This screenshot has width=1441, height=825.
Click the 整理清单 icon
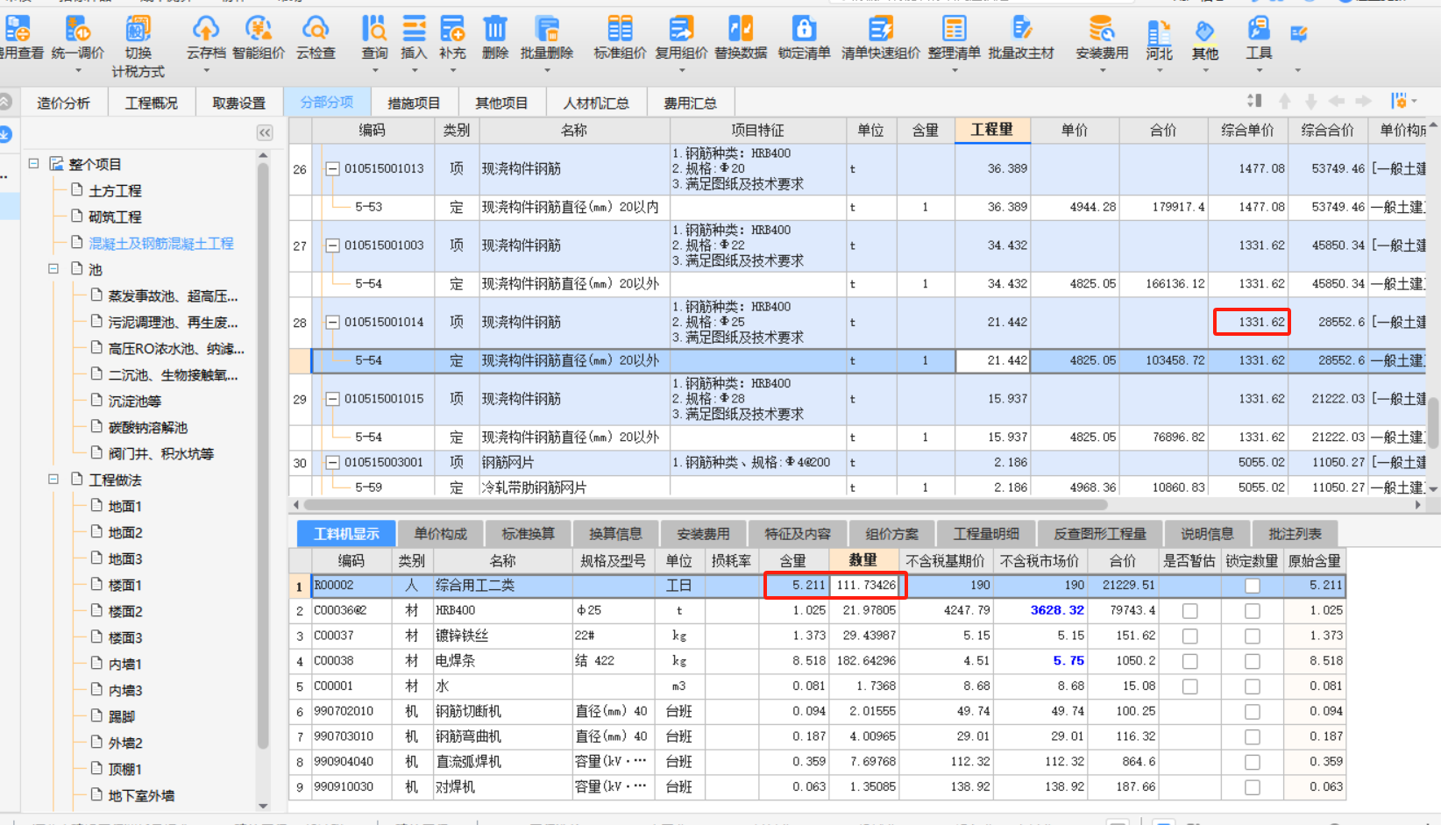click(954, 28)
